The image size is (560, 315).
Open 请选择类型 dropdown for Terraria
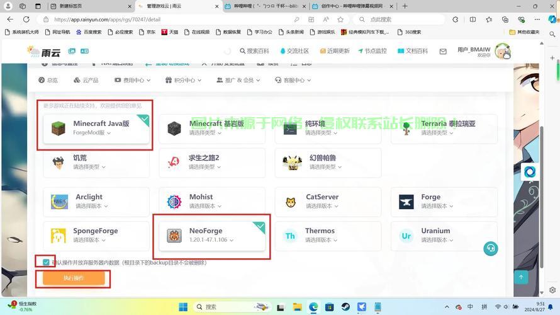tap(437, 133)
